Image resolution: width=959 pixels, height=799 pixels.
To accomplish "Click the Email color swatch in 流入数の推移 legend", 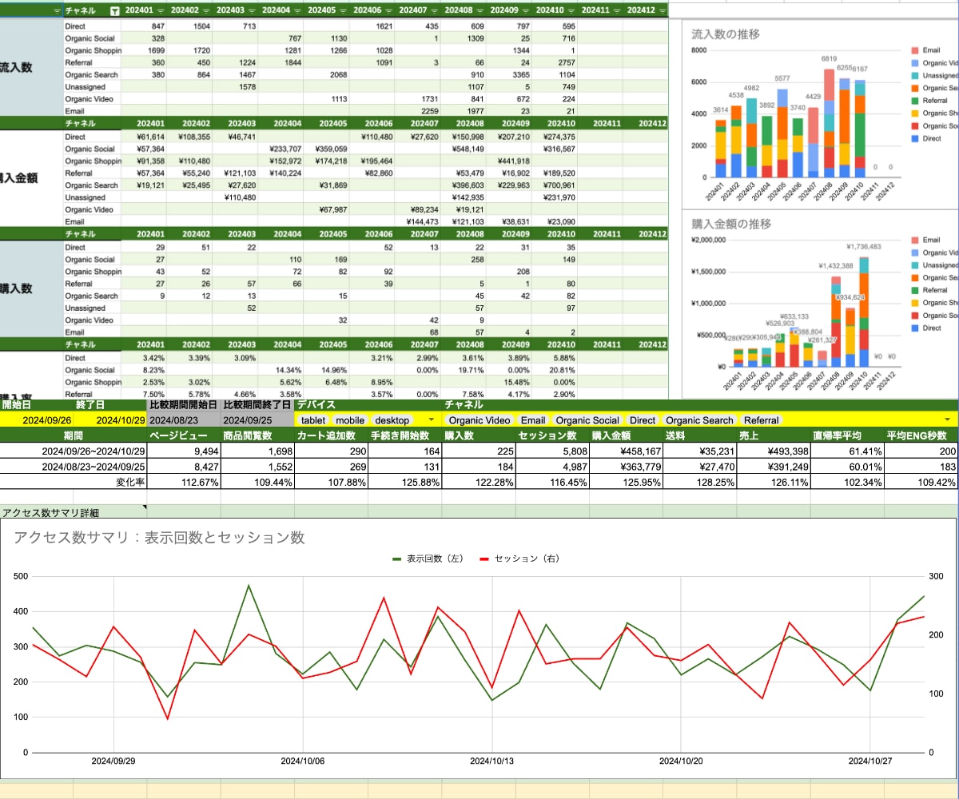I will click(x=913, y=50).
